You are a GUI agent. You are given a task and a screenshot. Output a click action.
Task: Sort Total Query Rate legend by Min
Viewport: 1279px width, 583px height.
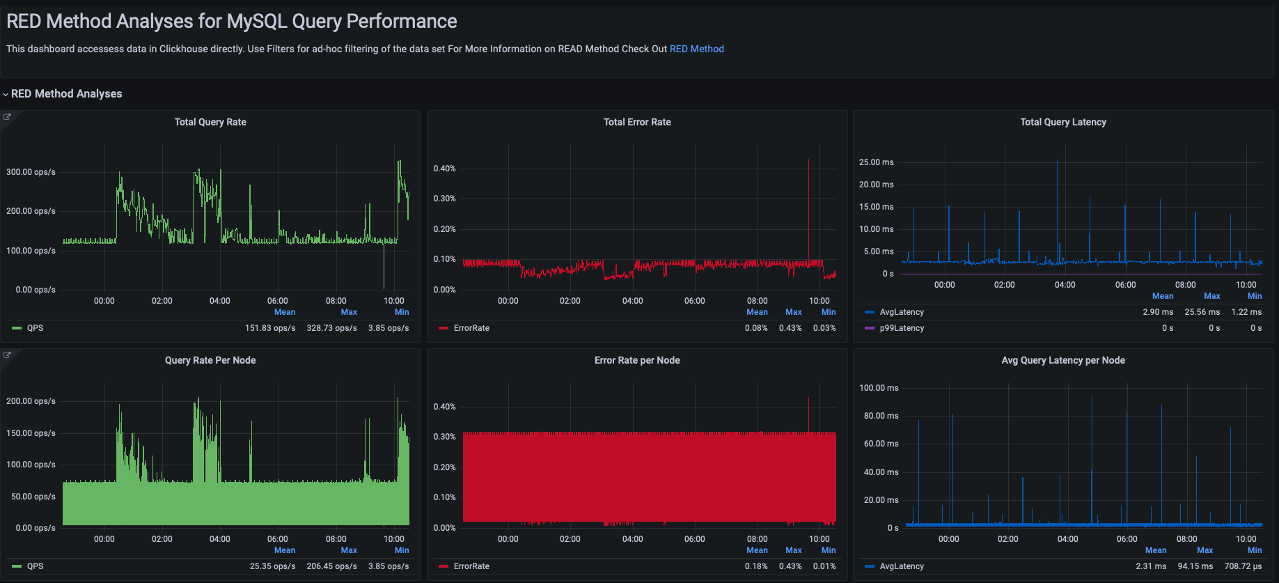point(402,312)
